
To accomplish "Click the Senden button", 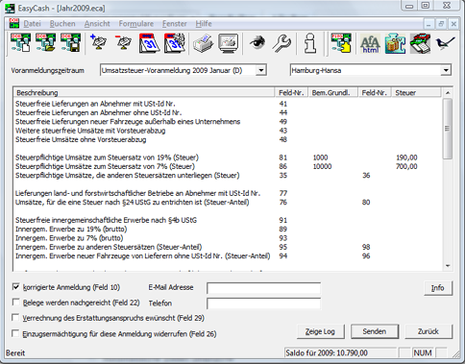I will 375,331.
